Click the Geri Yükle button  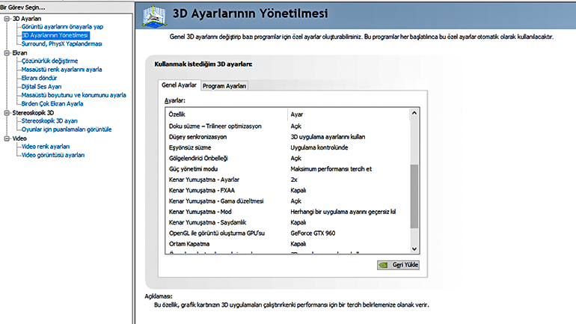point(398,265)
